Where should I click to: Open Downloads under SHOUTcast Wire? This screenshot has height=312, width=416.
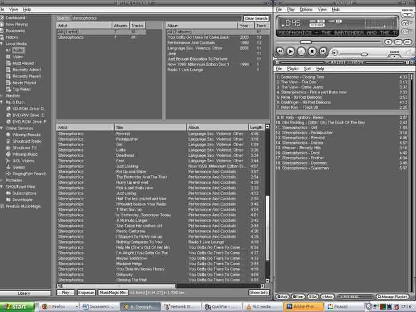(x=23, y=200)
